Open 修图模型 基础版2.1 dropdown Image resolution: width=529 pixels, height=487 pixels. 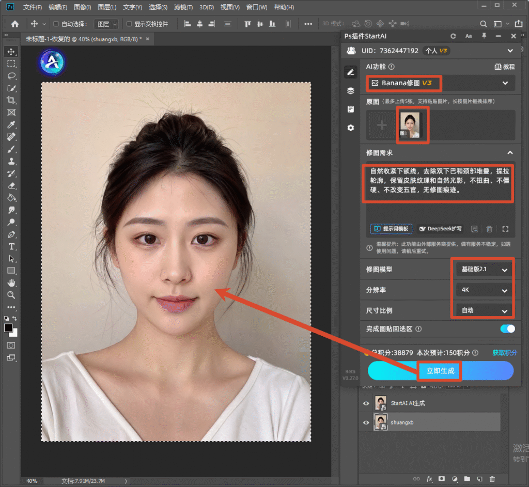(484, 269)
